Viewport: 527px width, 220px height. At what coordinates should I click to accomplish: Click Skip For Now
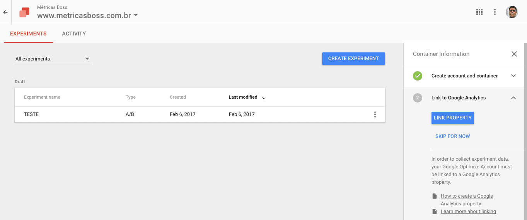tap(453, 136)
